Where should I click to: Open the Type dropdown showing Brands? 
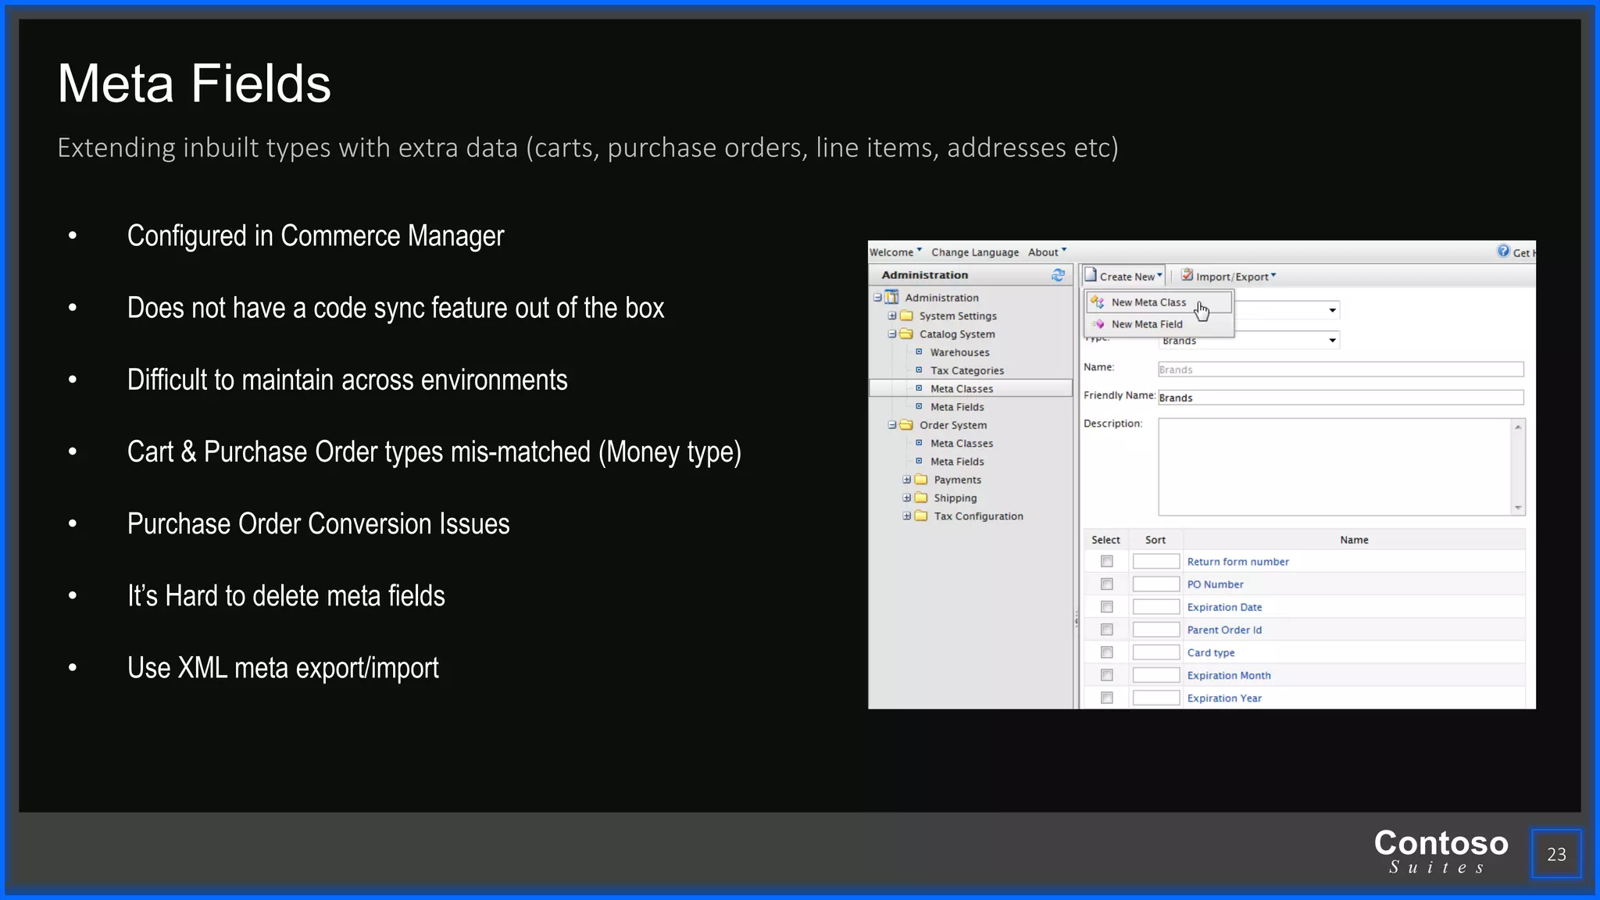click(1332, 341)
